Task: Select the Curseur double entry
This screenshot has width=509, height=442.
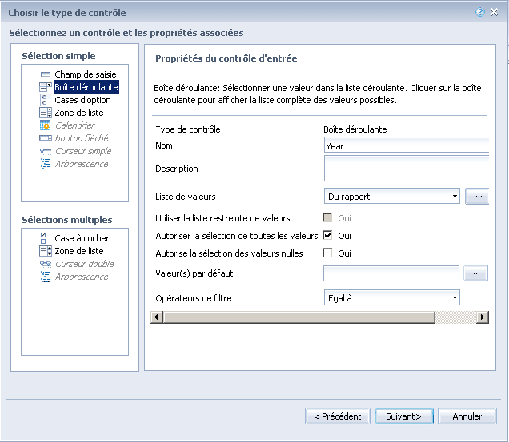Action: pyautogui.click(x=84, y=264)
